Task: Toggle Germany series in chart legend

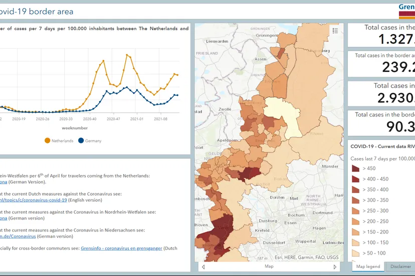Action: click(x=90, y=141)
